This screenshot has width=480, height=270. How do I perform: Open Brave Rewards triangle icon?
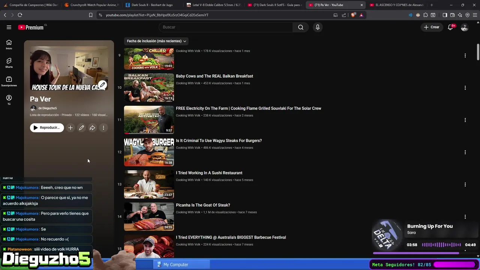[361, 15]
